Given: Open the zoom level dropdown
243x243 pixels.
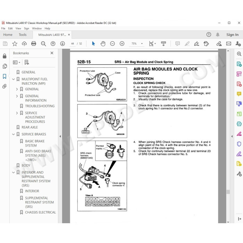Looking at the screenshot, I should (142, 44).
